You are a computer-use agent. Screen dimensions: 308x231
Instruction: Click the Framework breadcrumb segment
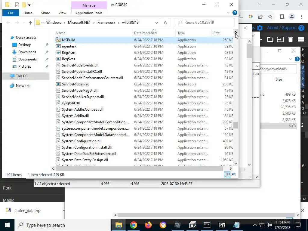[106, 22]
